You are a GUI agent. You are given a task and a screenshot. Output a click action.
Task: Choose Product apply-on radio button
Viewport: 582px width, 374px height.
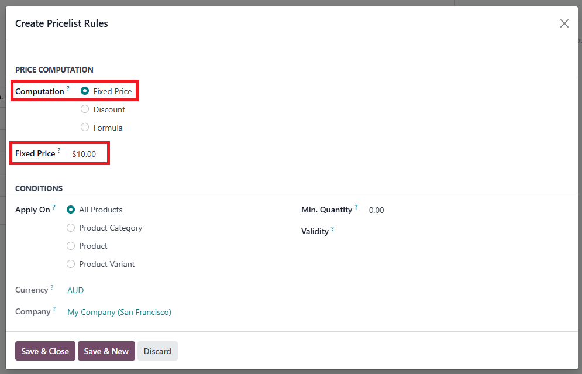pos(71,246)
